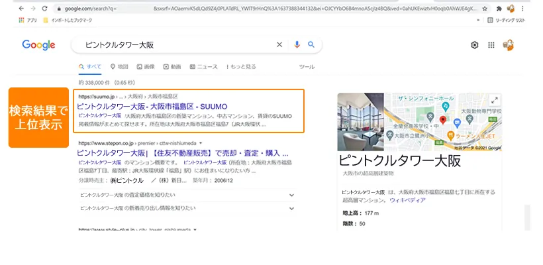Click the 階数 label in knowledge panel
Screen dimensions: 543x265
(x=350, y=224)
